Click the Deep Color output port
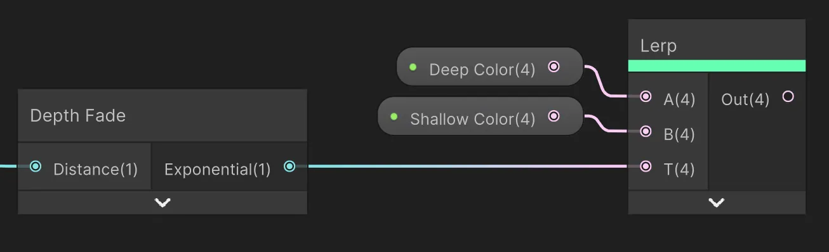829x252 pixels. 554,66
